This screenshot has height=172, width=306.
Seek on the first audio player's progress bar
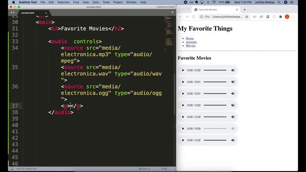[215, 70]
